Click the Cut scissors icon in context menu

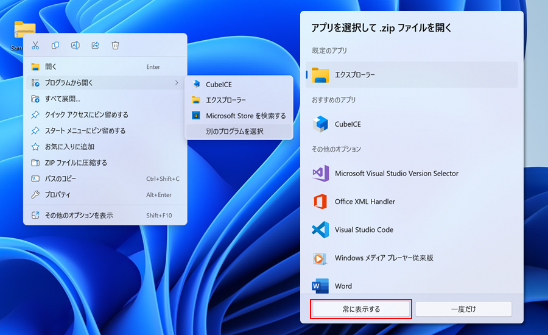35,46
